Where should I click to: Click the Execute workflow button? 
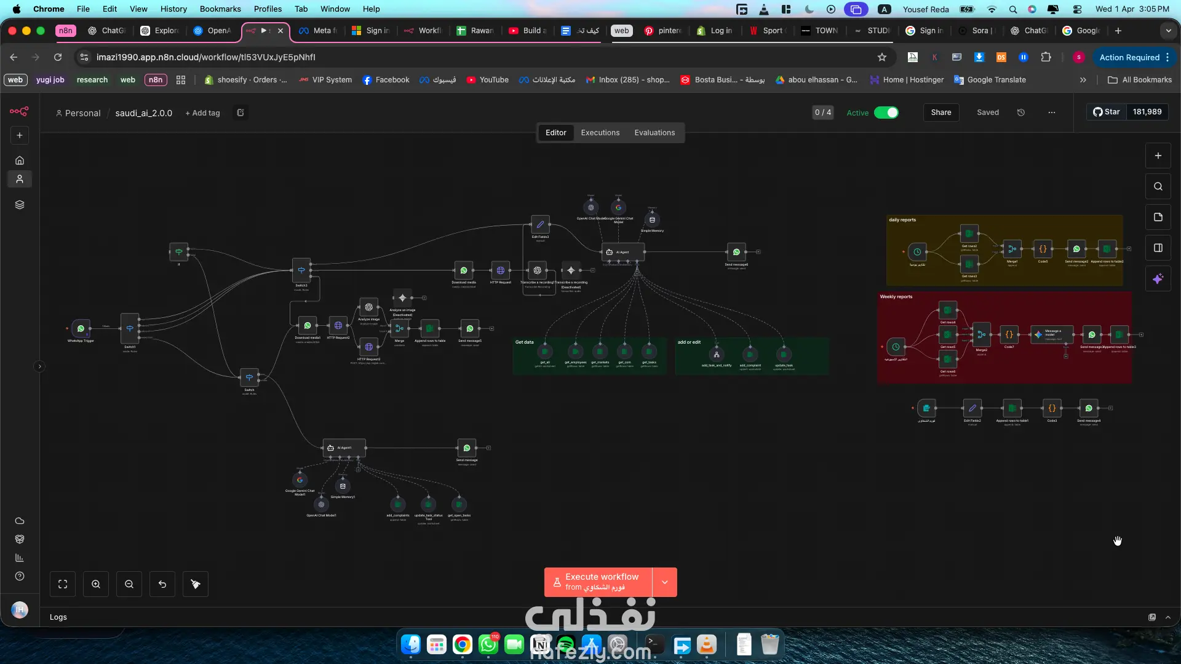pyautogui.click(x=598, y=582)
